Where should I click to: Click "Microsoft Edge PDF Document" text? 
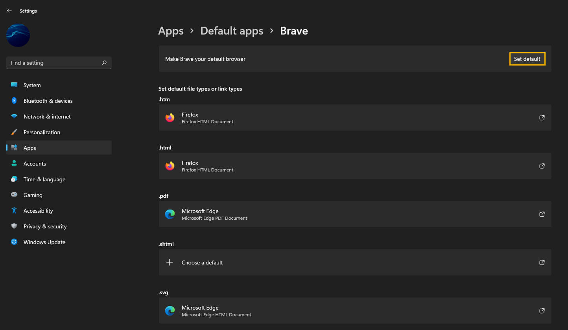(214, 218)
